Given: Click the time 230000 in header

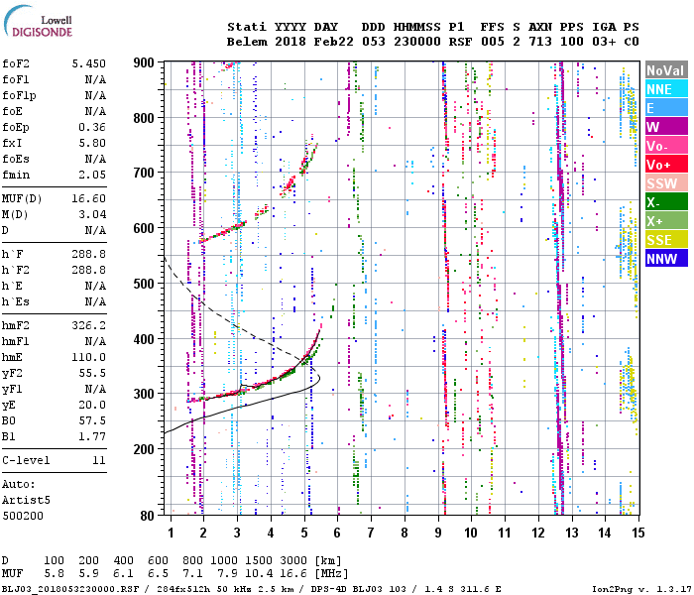Looking at the screenshot, I should [x=417, y=42].
